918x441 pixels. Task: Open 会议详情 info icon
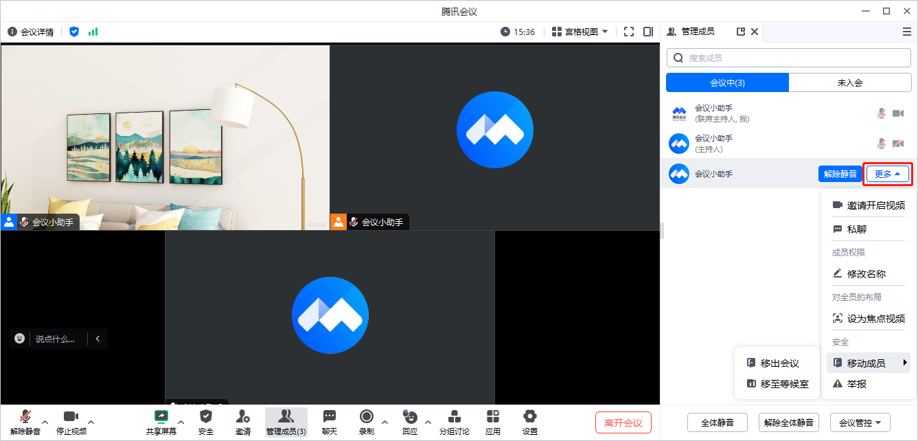click(x=12, y=32)
